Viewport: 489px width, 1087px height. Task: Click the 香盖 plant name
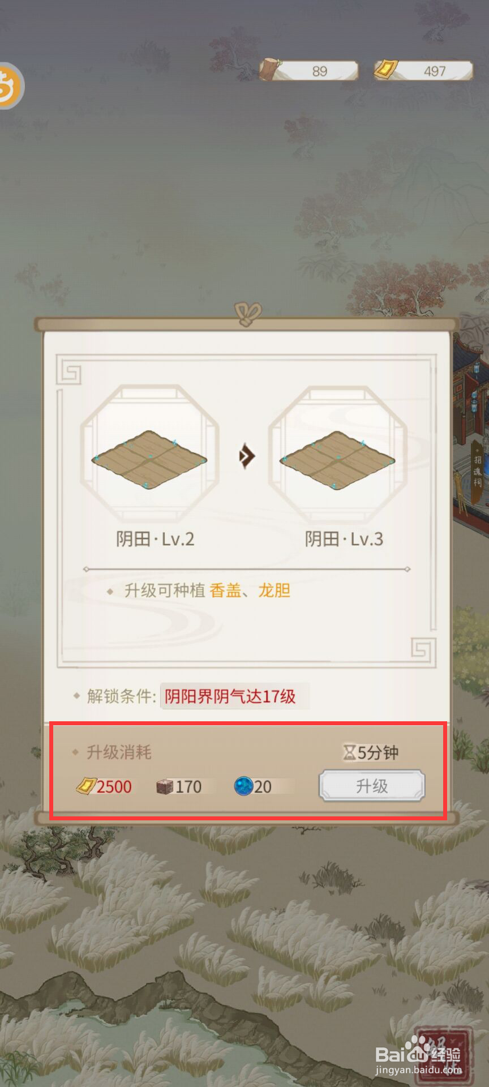pos(225,591)
